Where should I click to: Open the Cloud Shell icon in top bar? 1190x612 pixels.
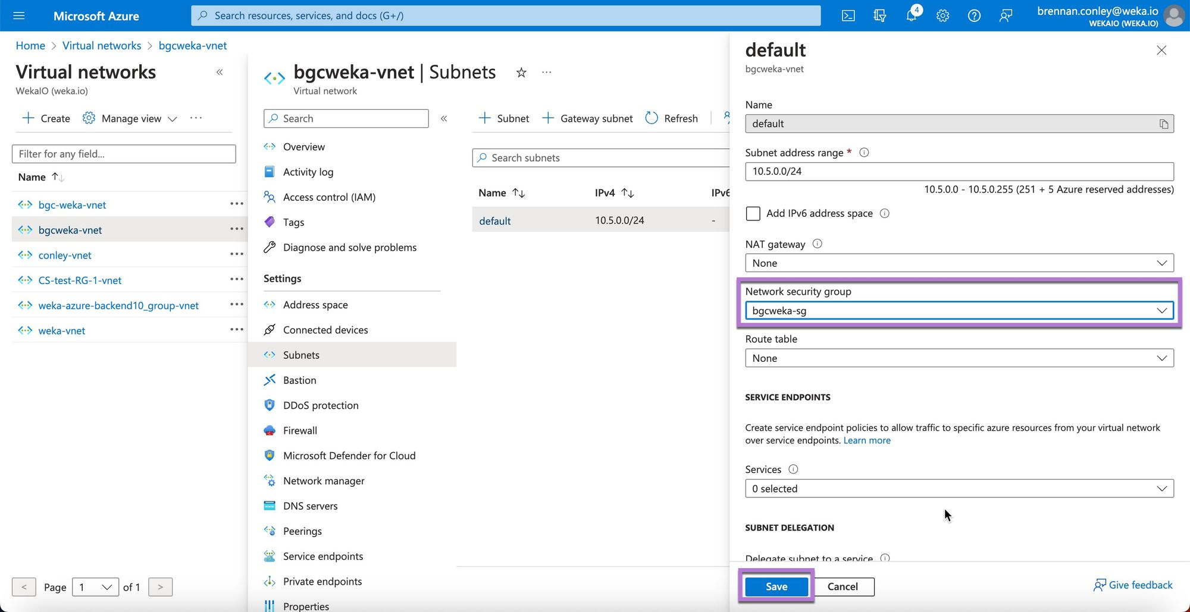click(848, 16)
